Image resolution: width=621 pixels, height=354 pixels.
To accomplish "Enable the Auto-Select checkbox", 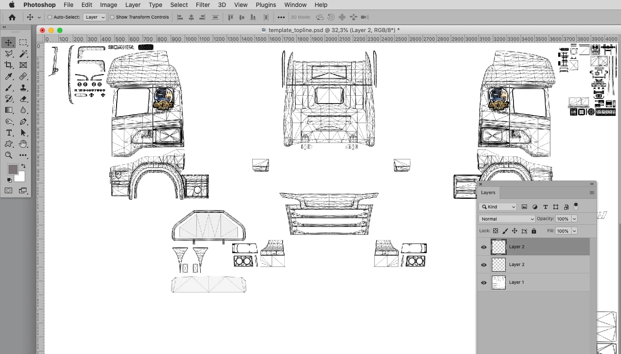I will (x=50, y=17).
